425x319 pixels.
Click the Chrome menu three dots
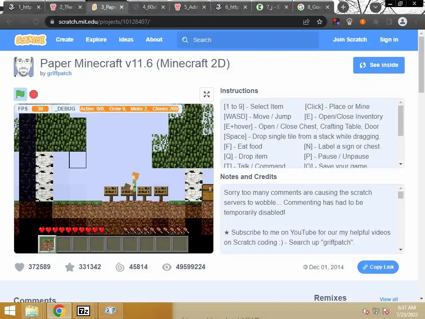(416, 22)
